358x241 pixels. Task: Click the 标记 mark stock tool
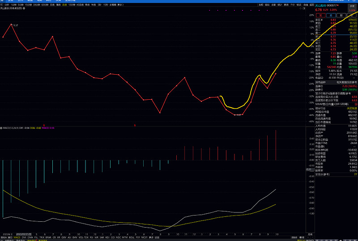point(299,4)
